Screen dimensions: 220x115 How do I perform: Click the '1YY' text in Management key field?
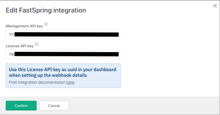[x=11, y=34]
